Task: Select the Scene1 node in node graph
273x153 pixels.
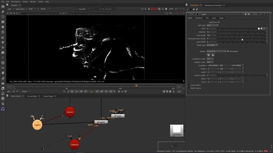Action: tap(70, 112)
